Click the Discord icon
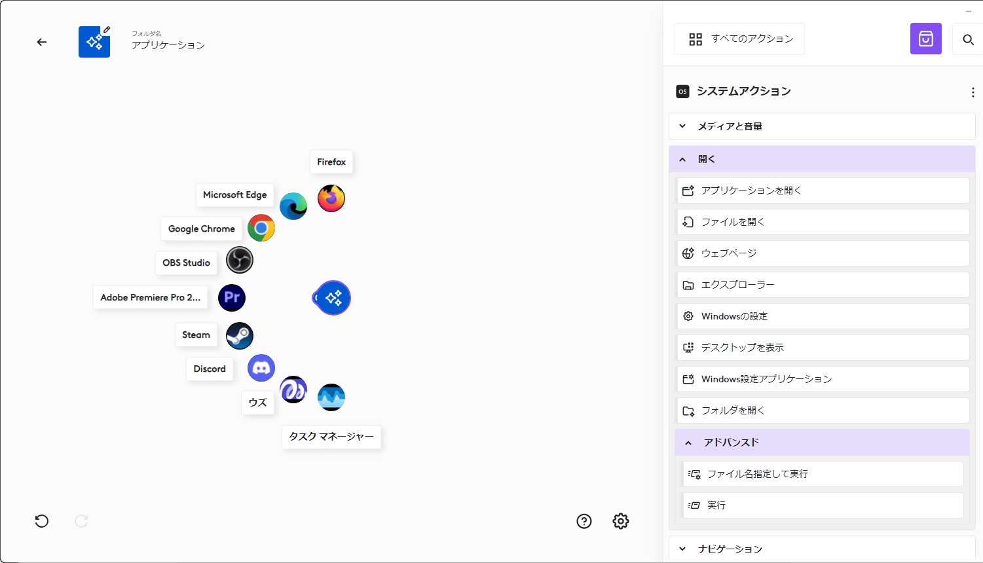 (261, 368)
